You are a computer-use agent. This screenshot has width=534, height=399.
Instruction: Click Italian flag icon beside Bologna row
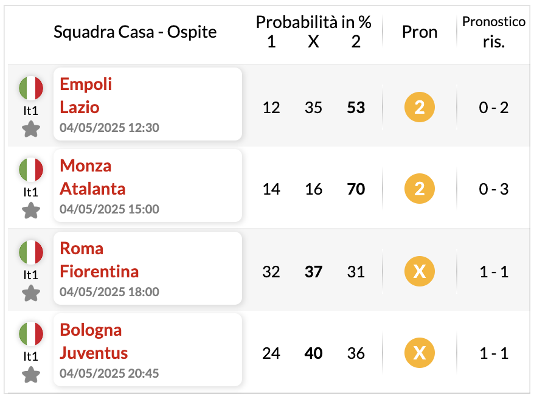31,333
